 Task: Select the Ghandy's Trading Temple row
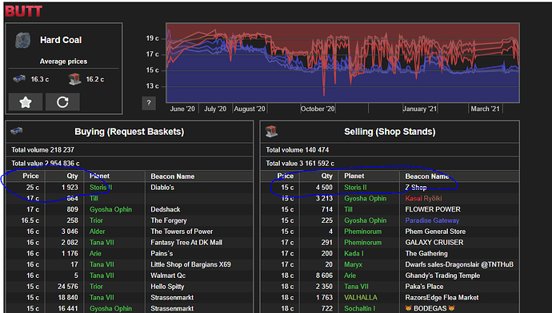[390, 275]
